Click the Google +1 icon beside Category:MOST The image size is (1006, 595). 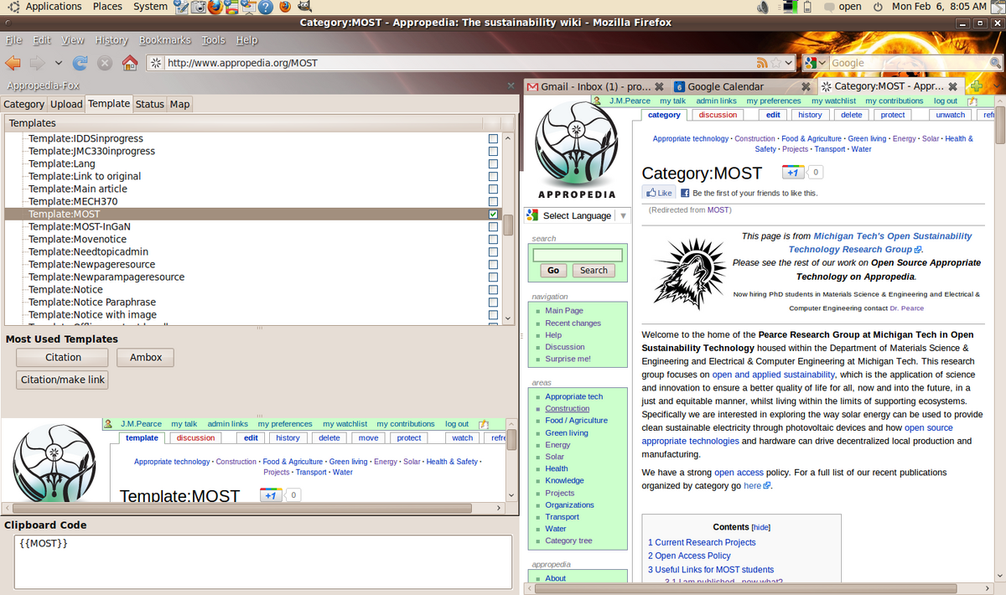pyautogui.click(x=793, y=173)
